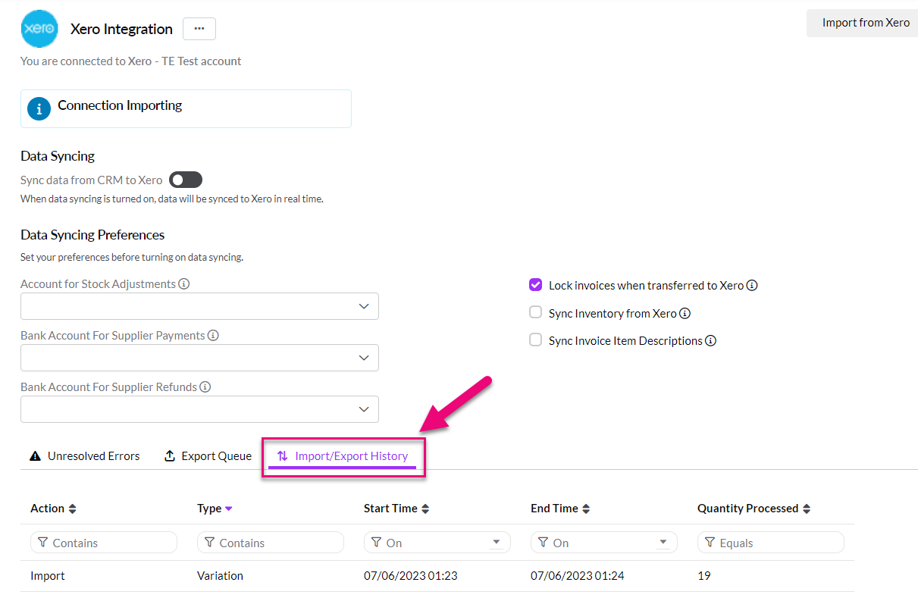Click info icon beside Sync Inventory from Xero

685,313
